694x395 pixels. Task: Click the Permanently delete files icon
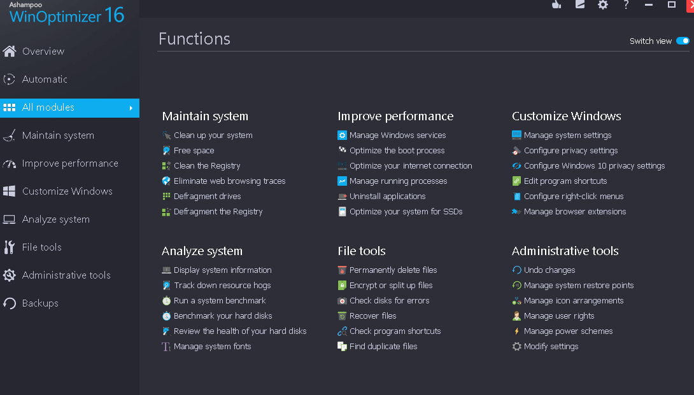pos(343,270)
